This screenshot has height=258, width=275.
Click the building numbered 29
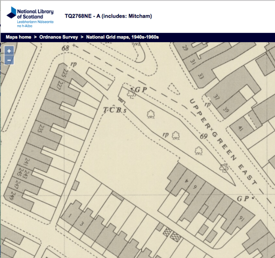click(185, 48)
